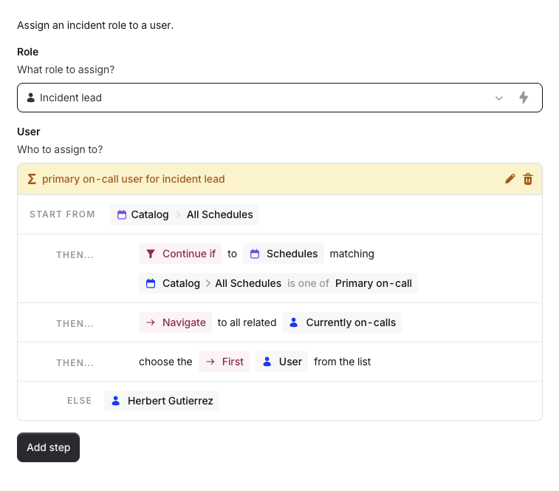This screenshot has height=491, width=559.
Task: Select the Primary on-call value chip
Action: coord(374,283)
